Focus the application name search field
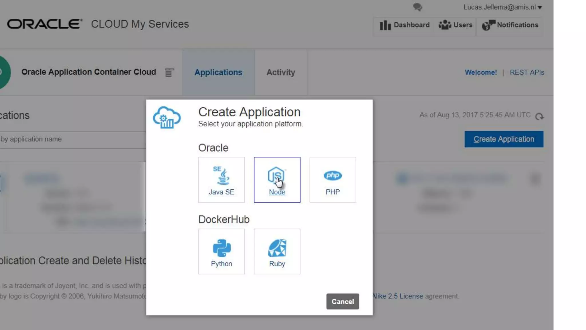586x330 pixels. 72,139
